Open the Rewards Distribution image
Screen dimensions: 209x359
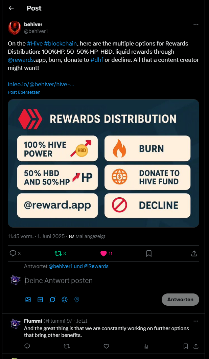(103, 163)
